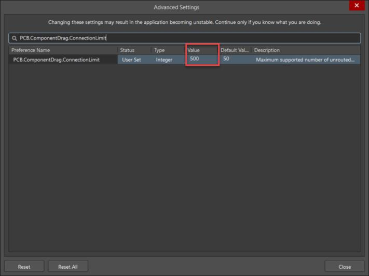Select the PCB.ComponentDrag.ConnectionLimit preference row

click(x=185, y=60)
